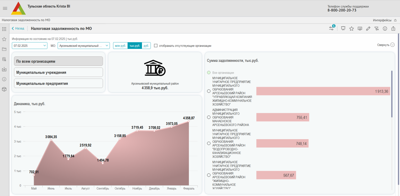The image size is (400, 196).
Task: Open the date dropdown showing 07.02.2025
Action: click(x=29, y=46)
